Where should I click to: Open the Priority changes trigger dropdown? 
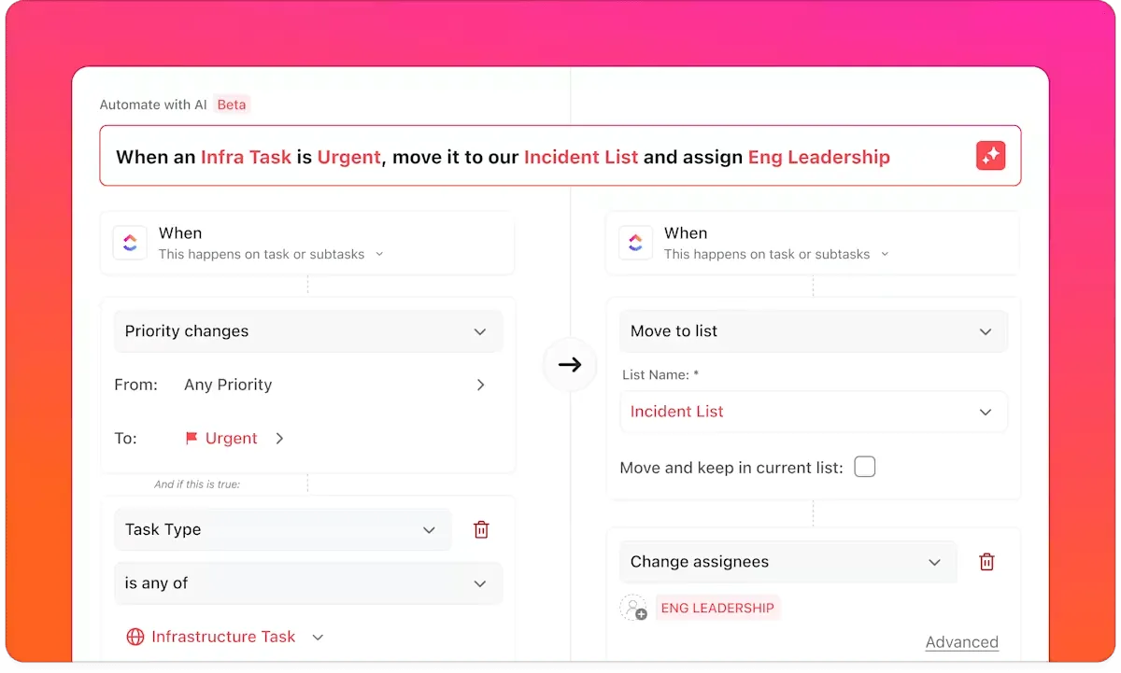(x=308, y=331)
